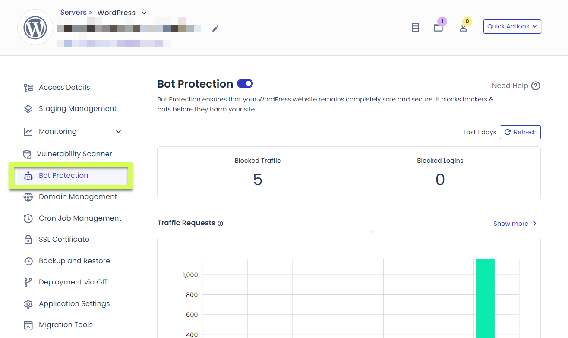
Task: Click the circular arrow icon in the Refresh button
Action: click(508, 133)
